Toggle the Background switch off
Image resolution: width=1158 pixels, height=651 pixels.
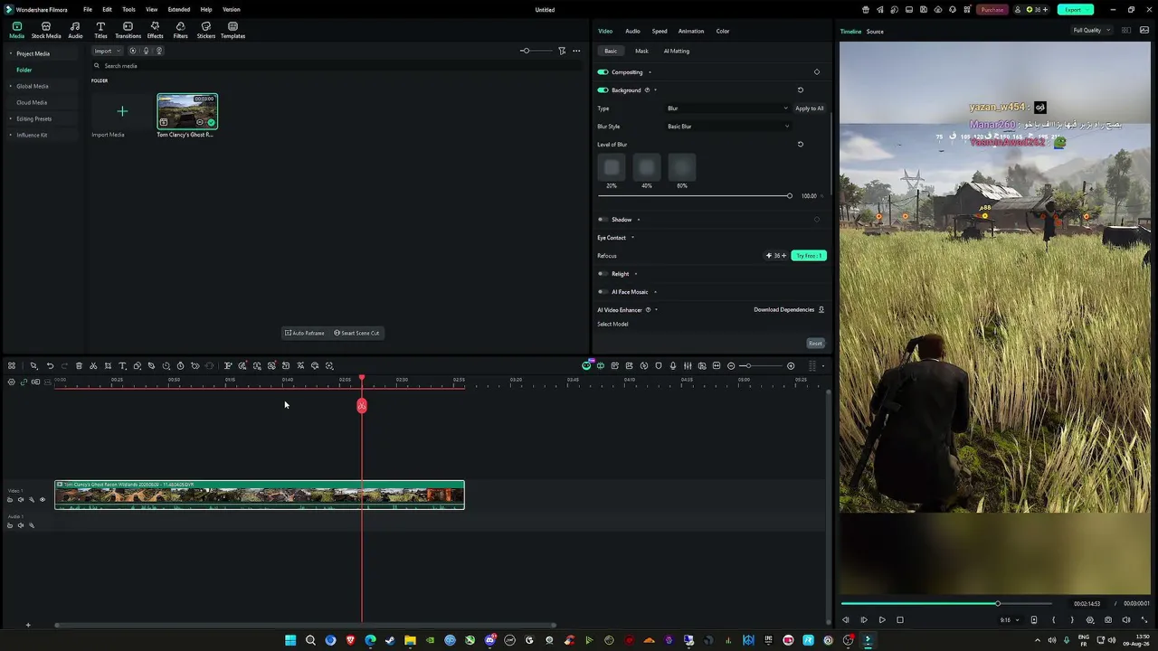603,90
